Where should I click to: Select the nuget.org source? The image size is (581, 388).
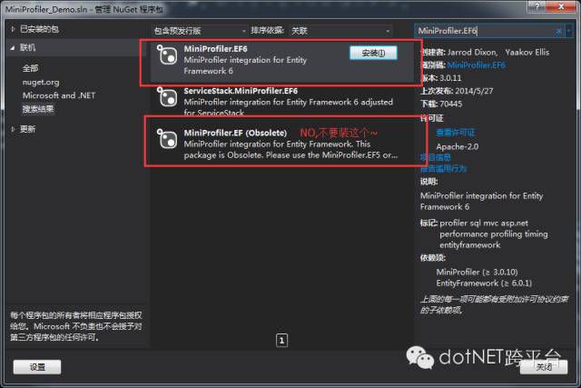pos(41,82)
